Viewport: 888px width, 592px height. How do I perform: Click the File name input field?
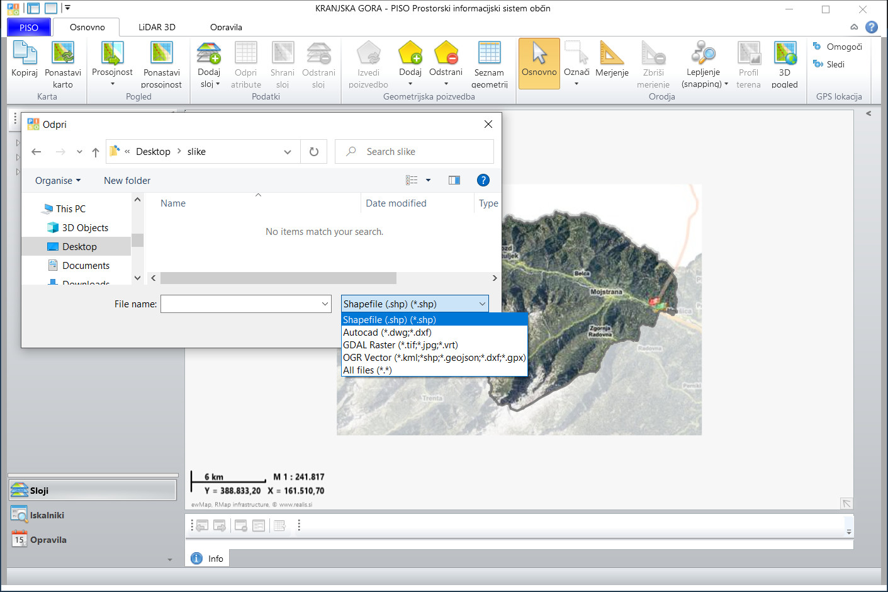click(x=240, y=304)
